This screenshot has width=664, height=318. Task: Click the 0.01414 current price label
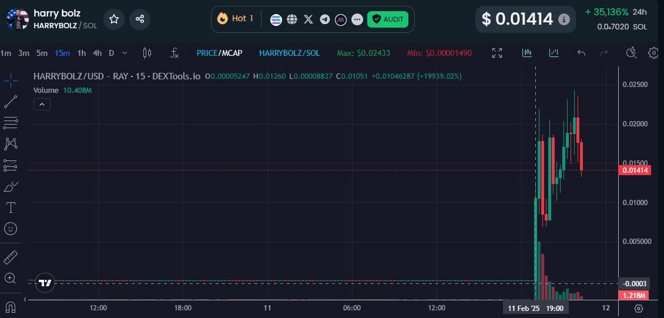click(635, 170)
